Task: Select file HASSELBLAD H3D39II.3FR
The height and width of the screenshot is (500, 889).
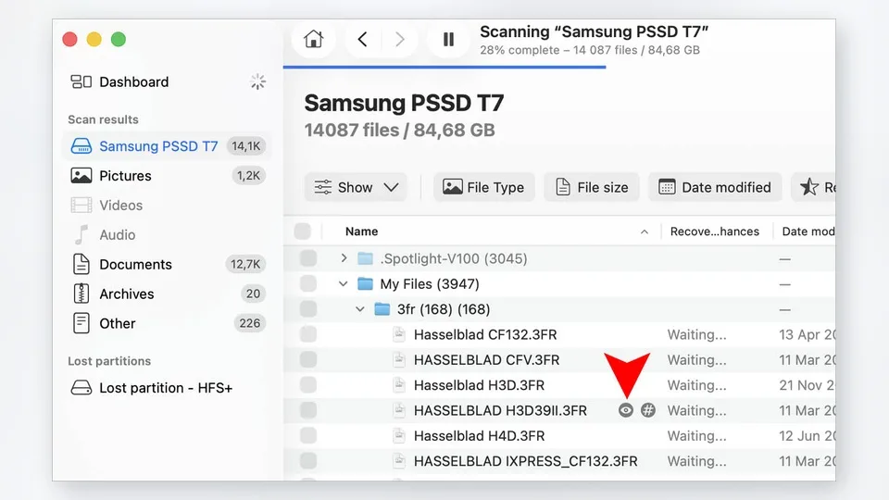Action: 500,410
